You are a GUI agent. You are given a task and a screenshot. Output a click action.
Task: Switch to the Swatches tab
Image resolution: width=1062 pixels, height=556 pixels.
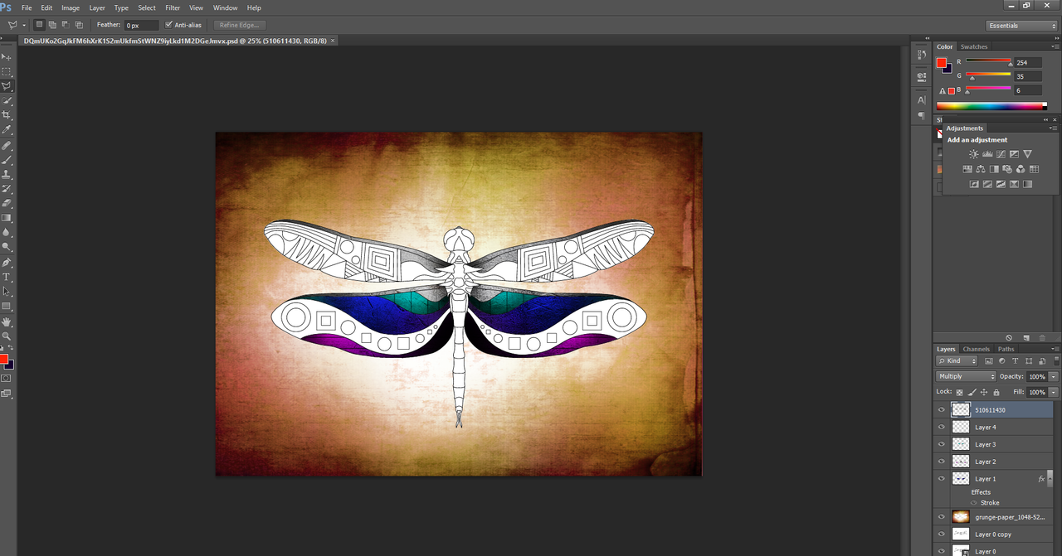point(974,46)
